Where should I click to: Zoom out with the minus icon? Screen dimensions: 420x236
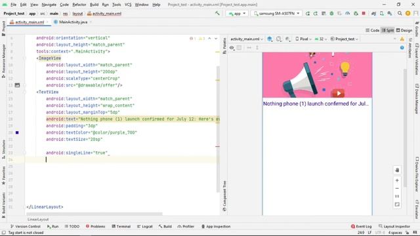click(x=397, y=188)
